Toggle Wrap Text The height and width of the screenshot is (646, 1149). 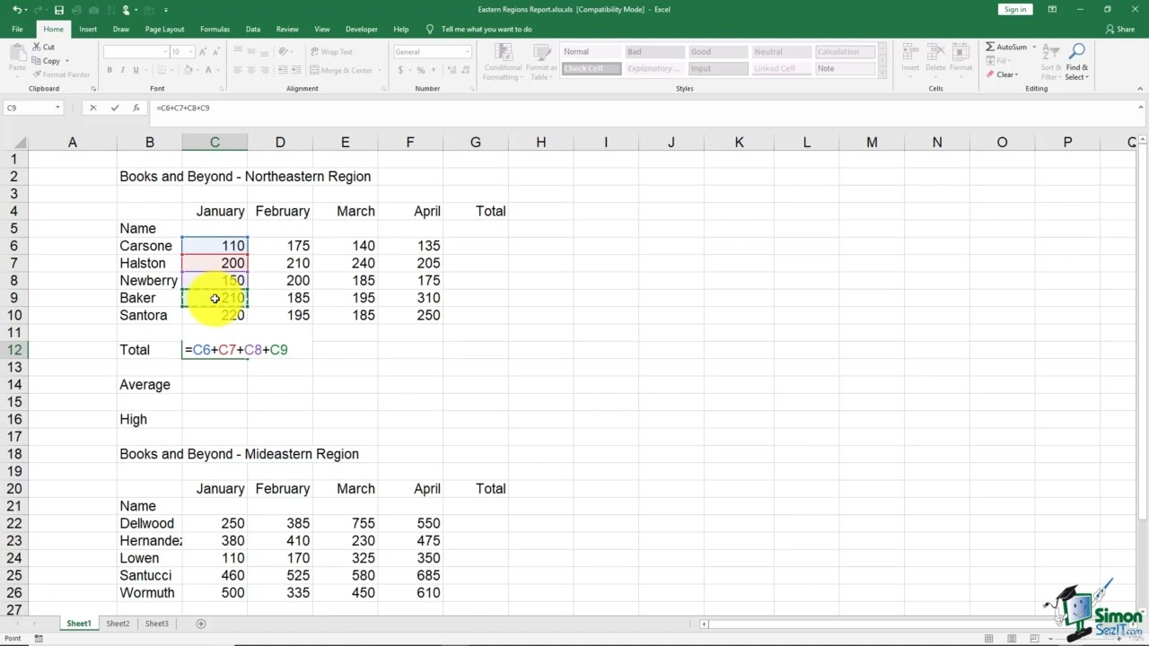point(331,52)
